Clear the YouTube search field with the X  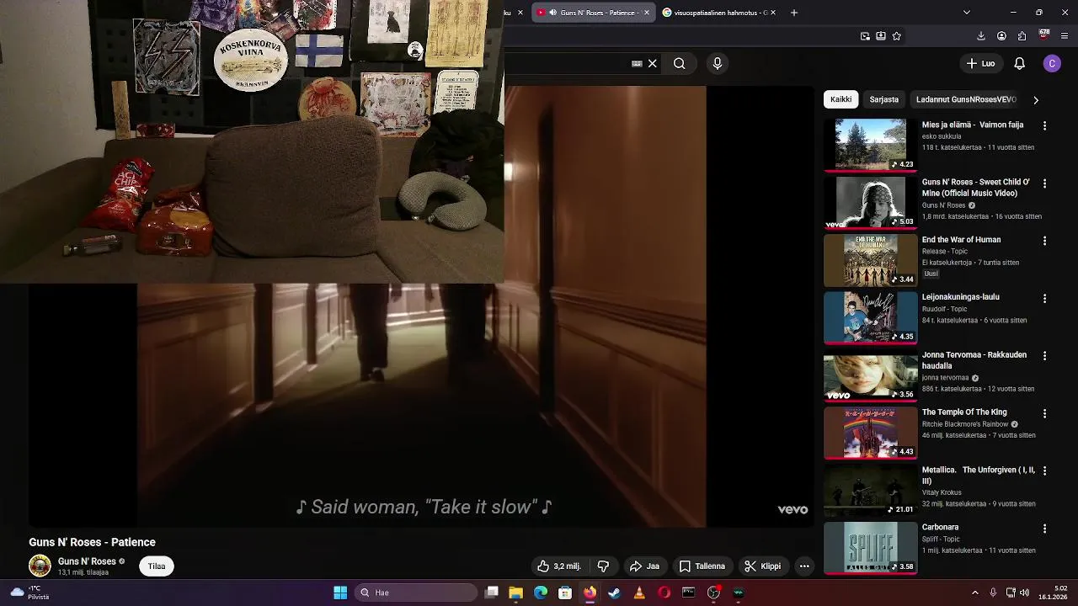click(x=652, y=63)
